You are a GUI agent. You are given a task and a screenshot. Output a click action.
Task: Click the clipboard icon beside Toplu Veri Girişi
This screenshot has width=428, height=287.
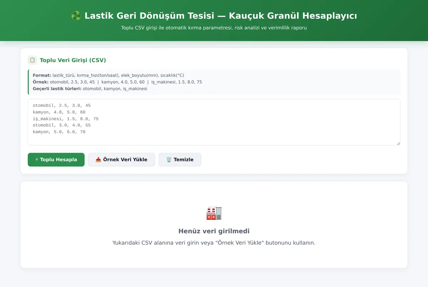pos(32,60)
